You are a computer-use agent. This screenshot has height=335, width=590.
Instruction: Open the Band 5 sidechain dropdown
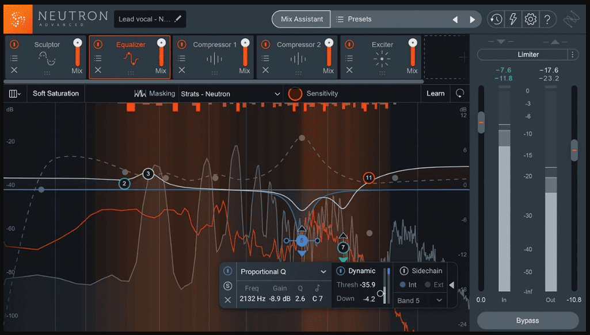tap(420, 301)
